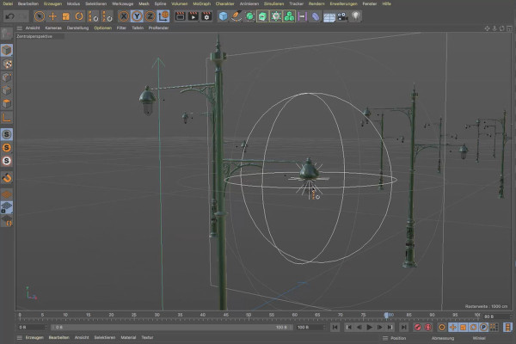Image resolution: width=516 pixels, height=344 pixels.
Task: Open the coordinates manager hamburger menu
Action: [x=385, y=338]
